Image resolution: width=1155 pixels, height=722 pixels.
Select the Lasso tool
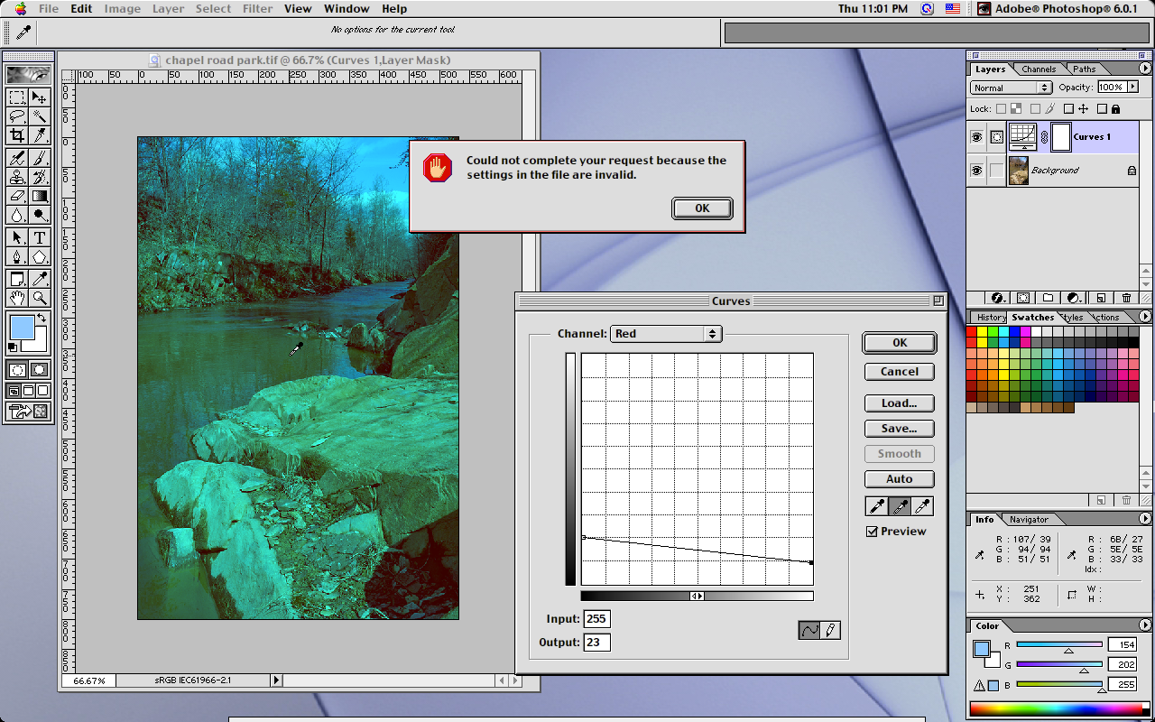pyautogui.click(x=17, y=116)
